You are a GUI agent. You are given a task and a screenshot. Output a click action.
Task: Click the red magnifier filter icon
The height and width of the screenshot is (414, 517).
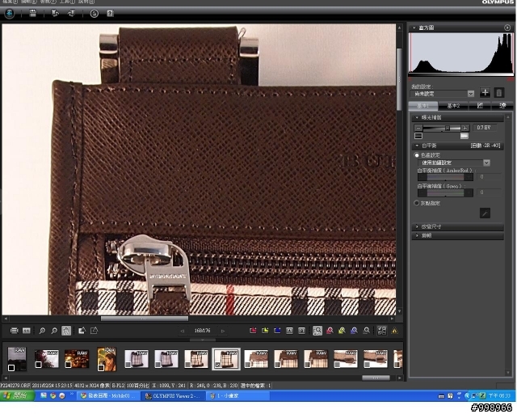pyautogui.click(x=330, y=331)
